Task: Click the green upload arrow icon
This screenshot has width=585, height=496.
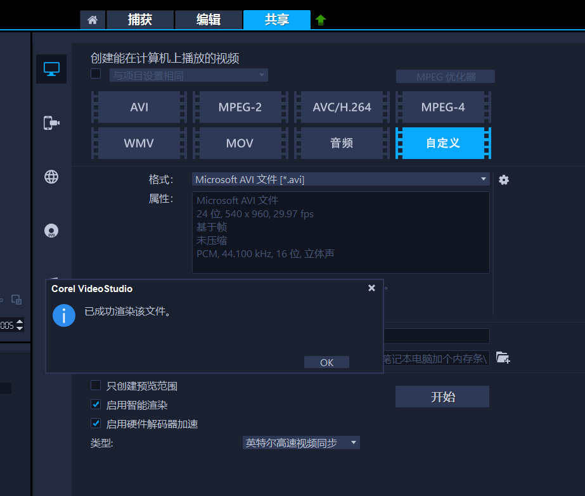Action: coord(321,20)
